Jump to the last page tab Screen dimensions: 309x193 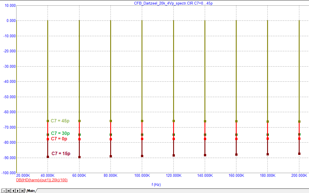click(22, 191)
